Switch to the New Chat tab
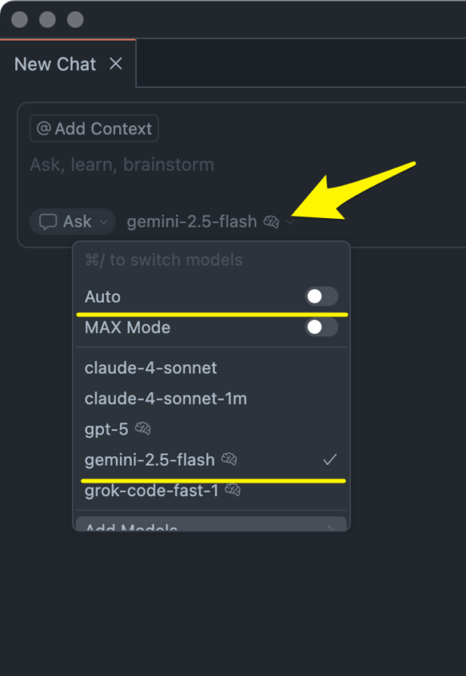This screenshot has width=466, height=676. (x=55, y=64)
